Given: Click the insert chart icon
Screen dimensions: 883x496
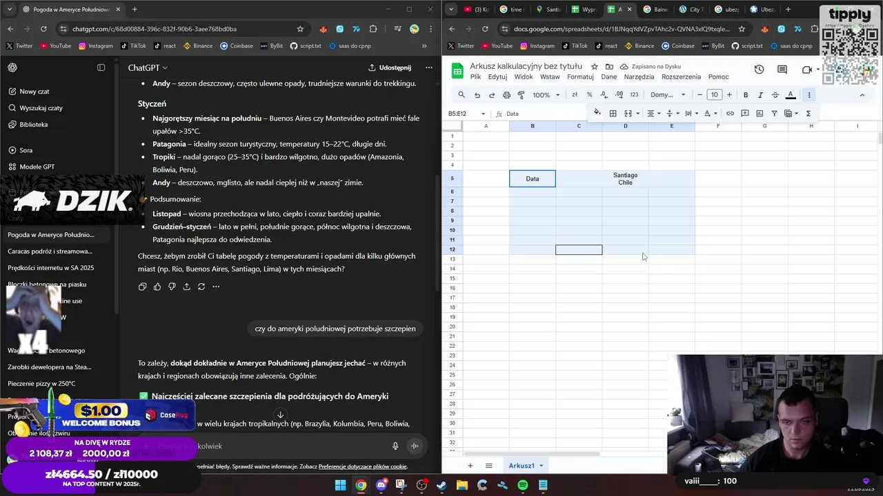Looking at the screenshot, I should click(760, 114).
